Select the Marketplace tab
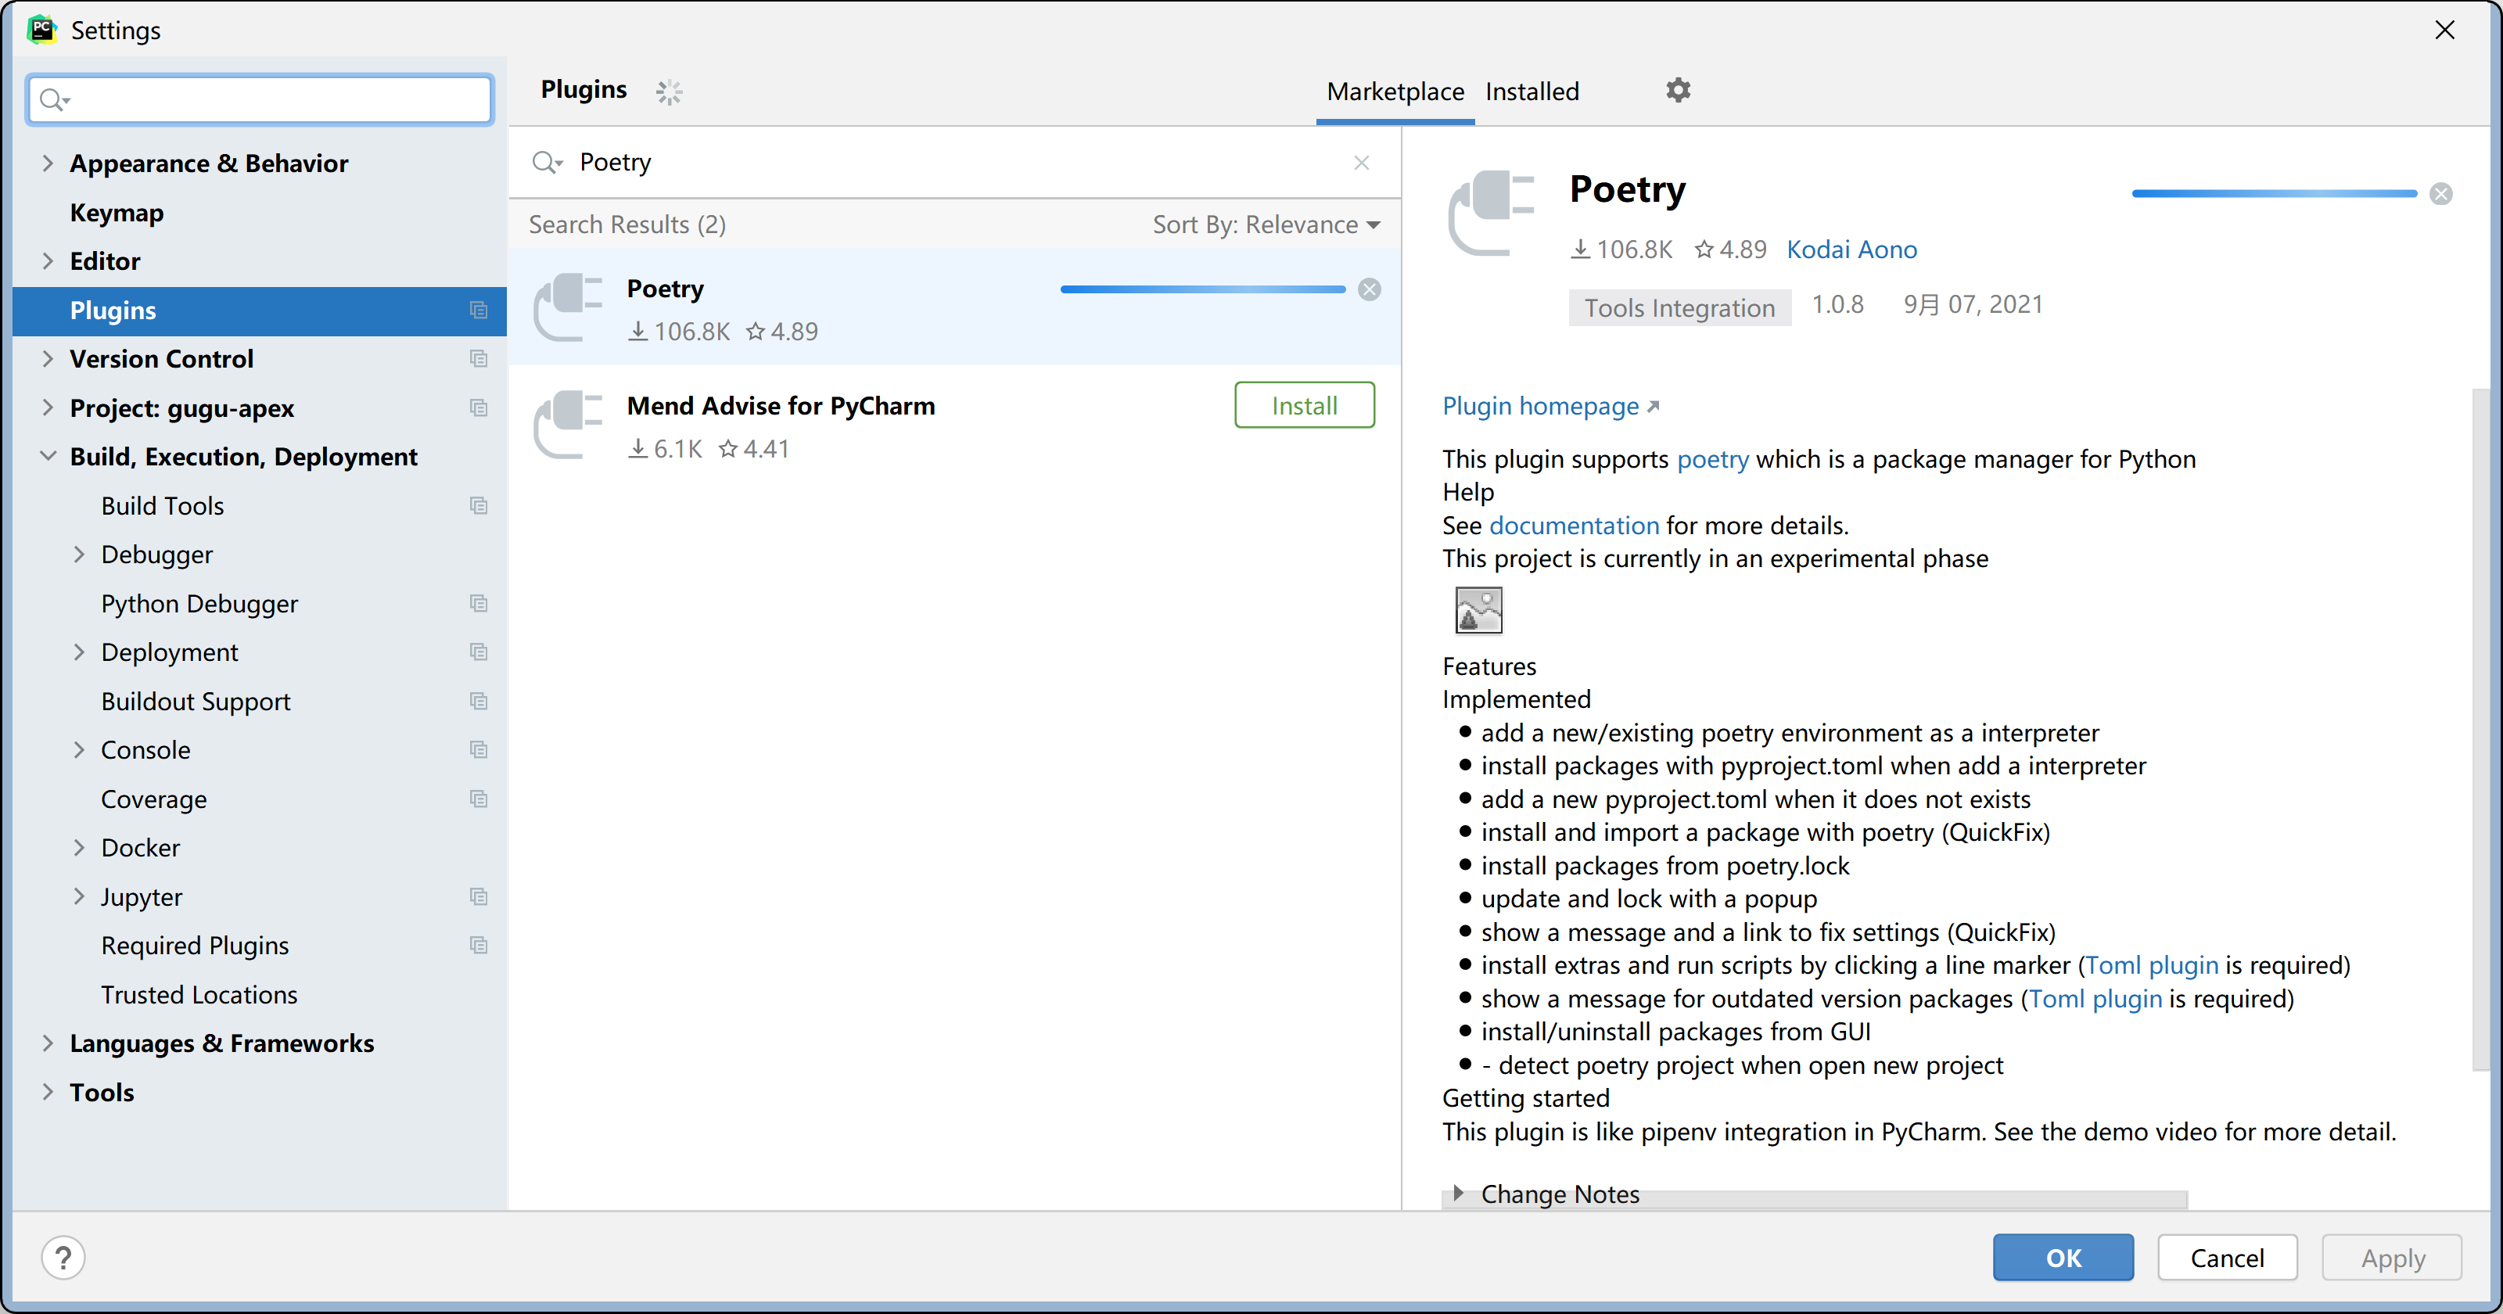Screen dimensions: 2503x1314 (x=1395, y=92)
